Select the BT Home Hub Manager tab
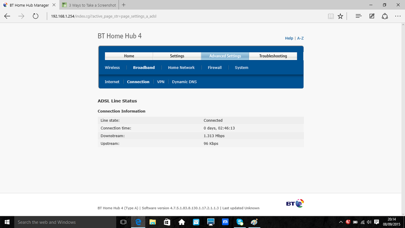This screenshot has width=405, height=228. (x=29, y=5)
